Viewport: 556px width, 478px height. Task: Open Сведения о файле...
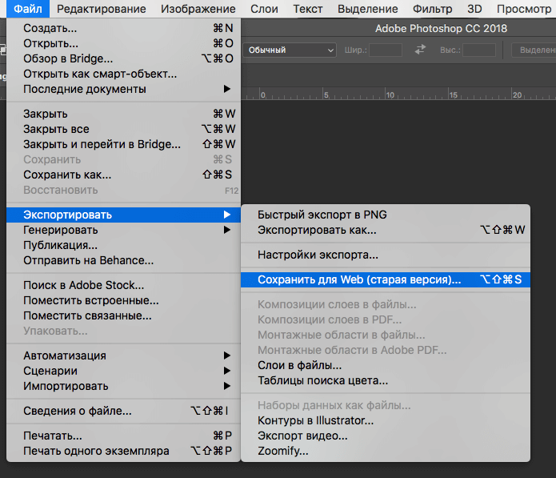(x=123, y=411)
